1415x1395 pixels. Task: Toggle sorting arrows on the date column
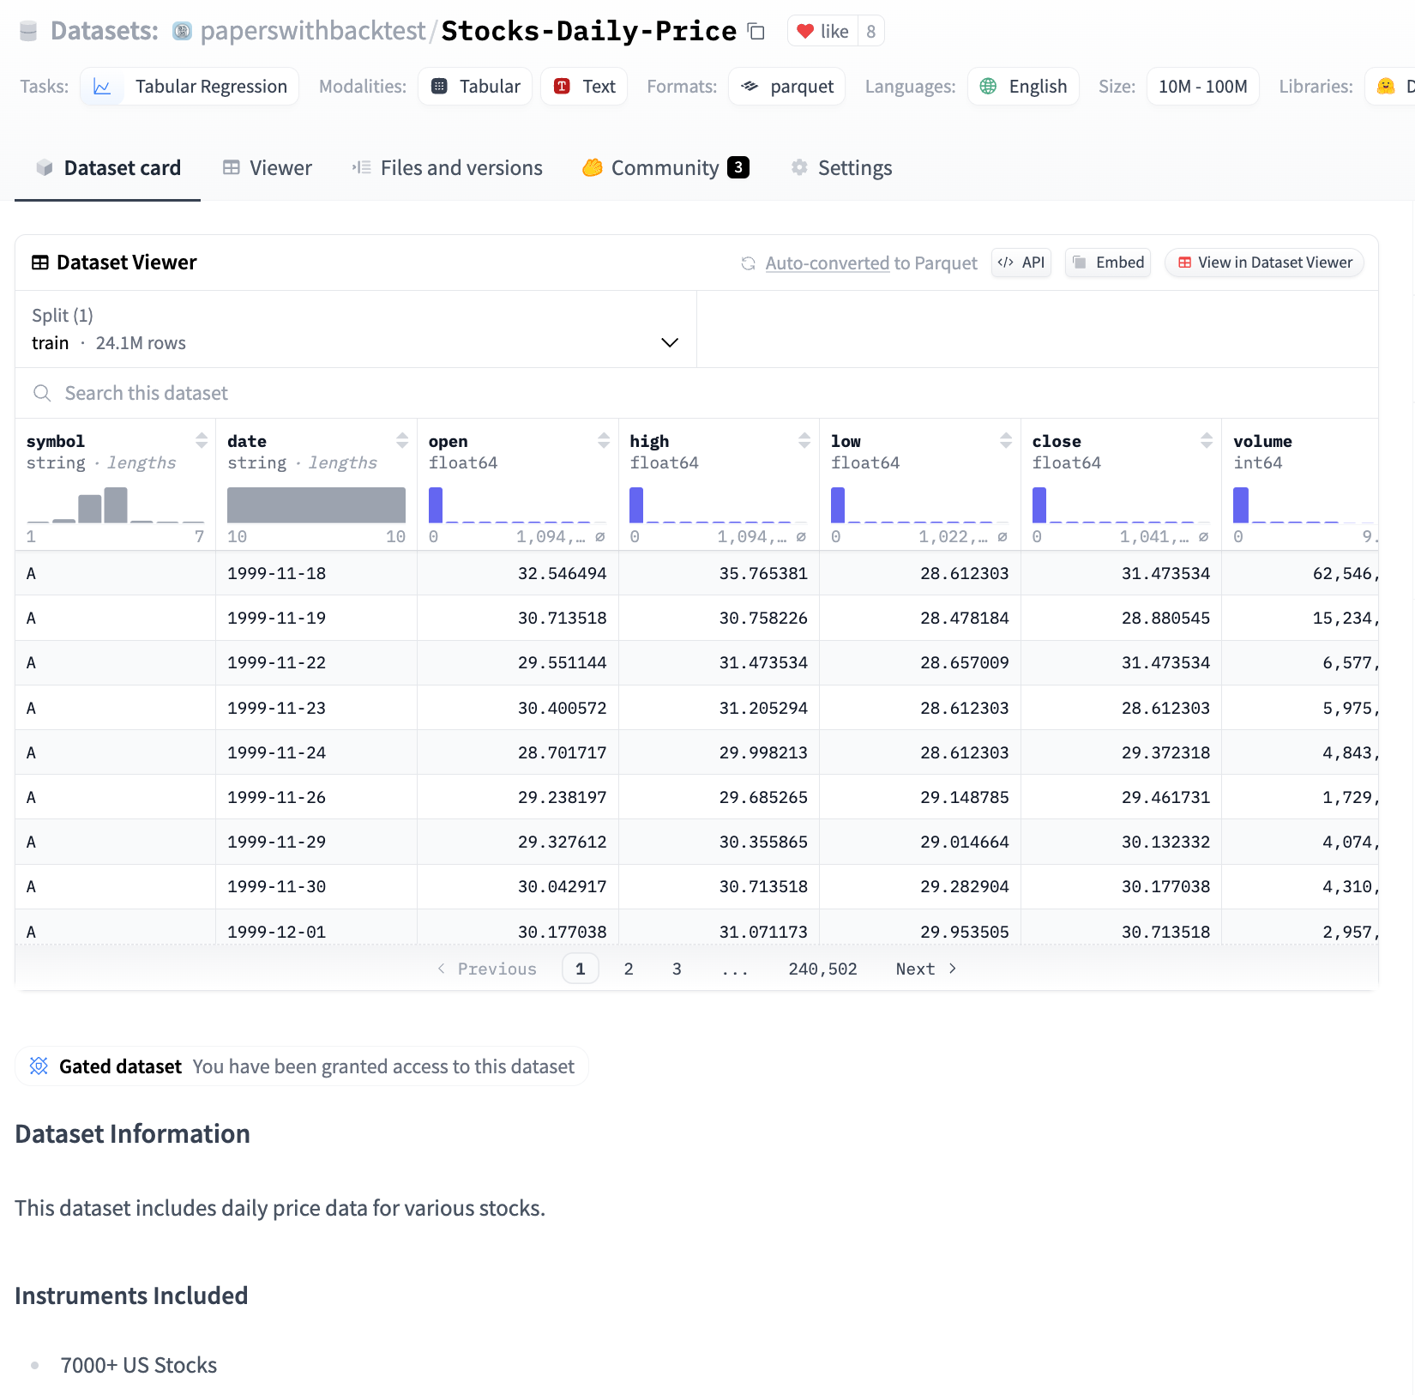[403, 441]
